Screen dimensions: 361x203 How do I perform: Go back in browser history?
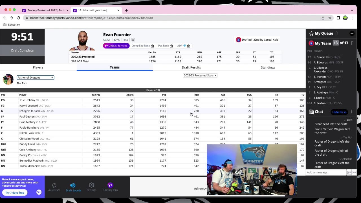tap(5, 18)
